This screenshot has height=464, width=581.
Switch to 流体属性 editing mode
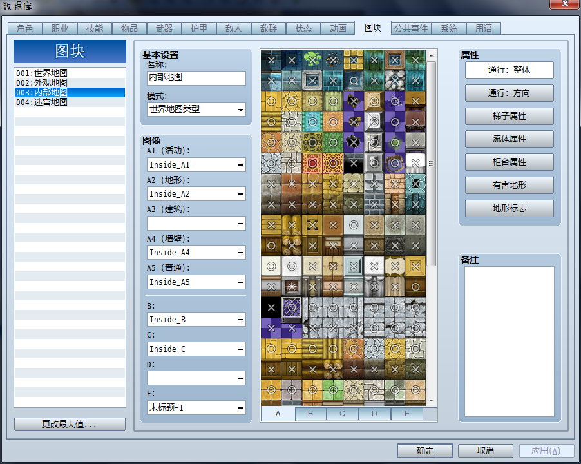tap(509, 139)
